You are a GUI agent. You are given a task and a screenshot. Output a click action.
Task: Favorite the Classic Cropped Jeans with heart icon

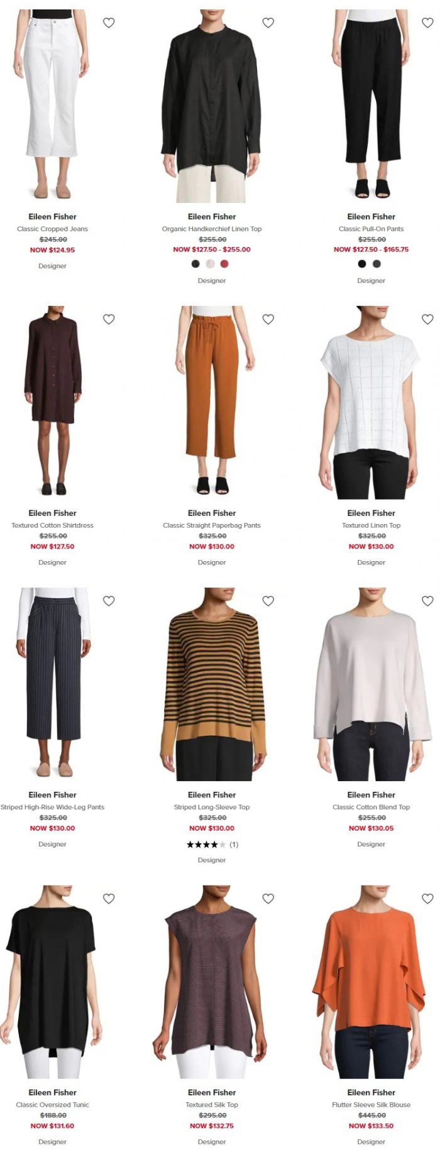click(x=109, y=23)
